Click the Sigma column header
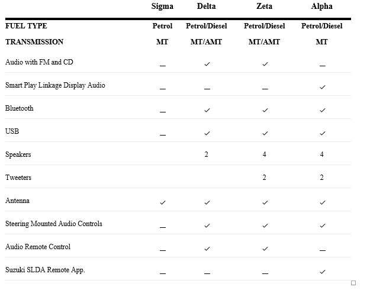 [x=162, y=7]
